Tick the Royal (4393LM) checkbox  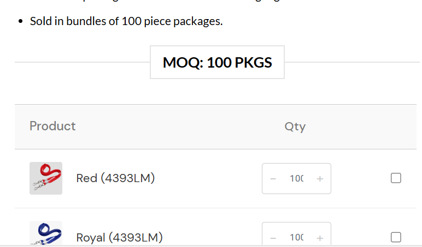click(396, 237)
